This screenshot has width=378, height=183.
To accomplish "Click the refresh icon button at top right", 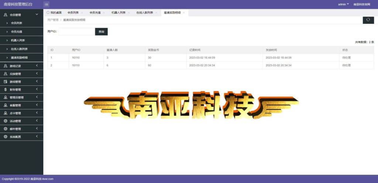I will 368,20.
